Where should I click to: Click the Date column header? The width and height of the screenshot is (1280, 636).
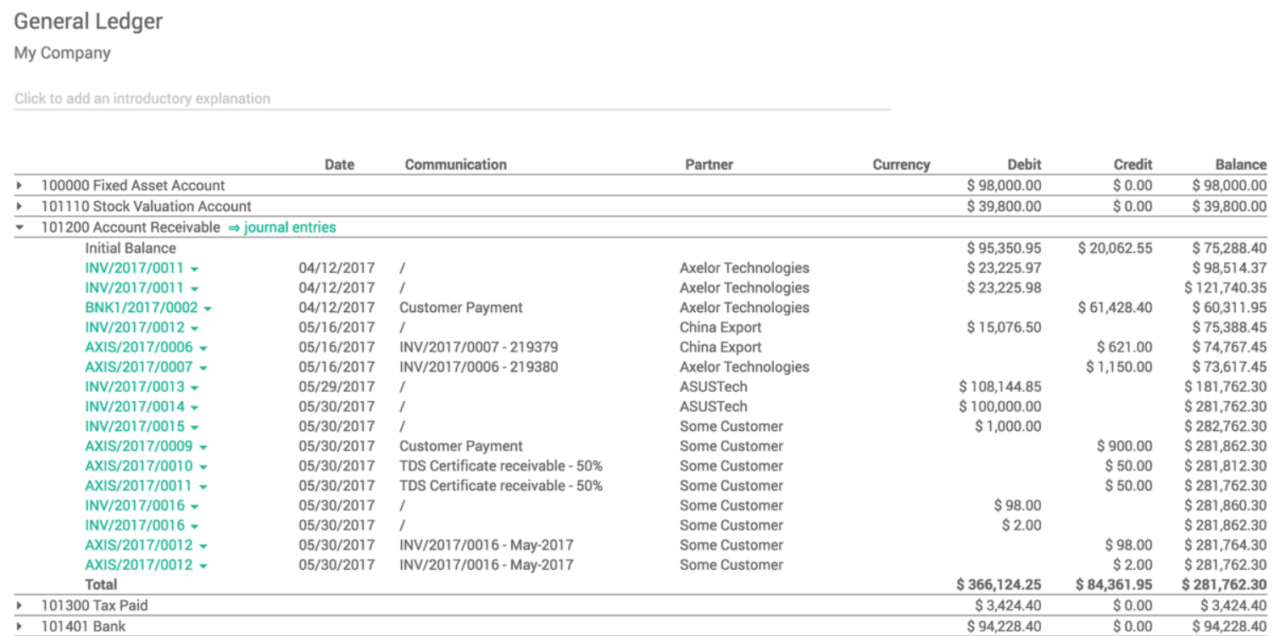click(339, 165)
